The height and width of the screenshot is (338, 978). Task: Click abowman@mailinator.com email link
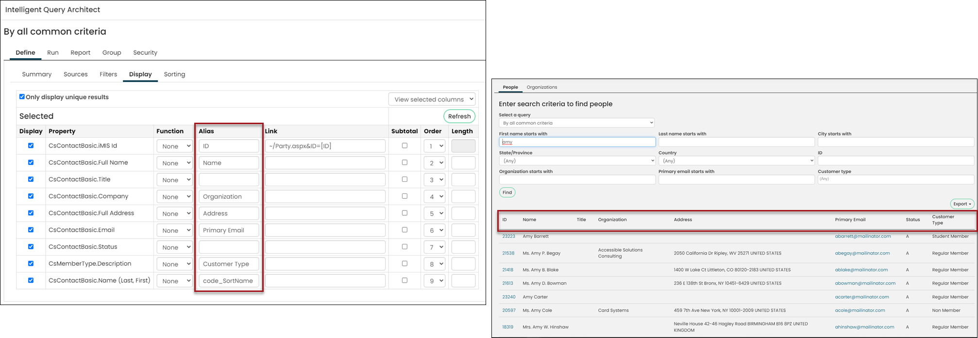pos(865,283)
